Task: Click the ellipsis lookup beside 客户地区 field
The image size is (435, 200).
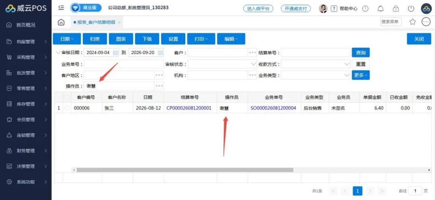Action: click(159, 75)
